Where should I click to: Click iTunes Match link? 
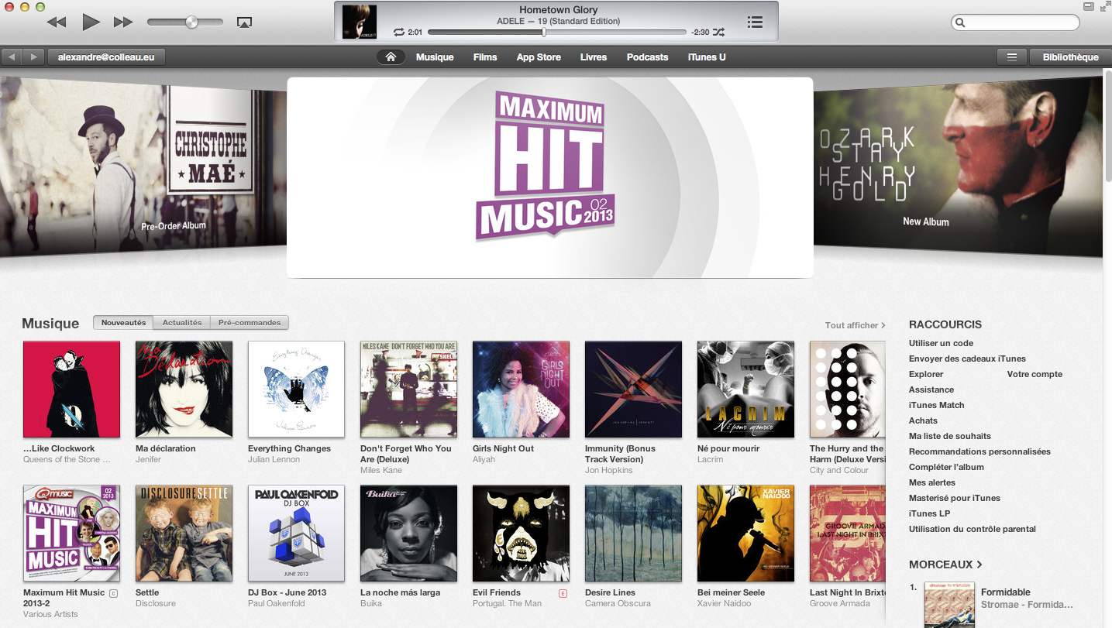click(x=936, y=405)
